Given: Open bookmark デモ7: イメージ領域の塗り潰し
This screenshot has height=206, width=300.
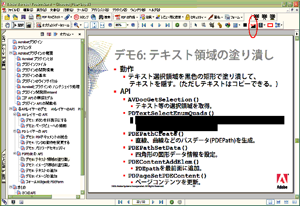Looking at the screenshot, I should click(47, 165).
